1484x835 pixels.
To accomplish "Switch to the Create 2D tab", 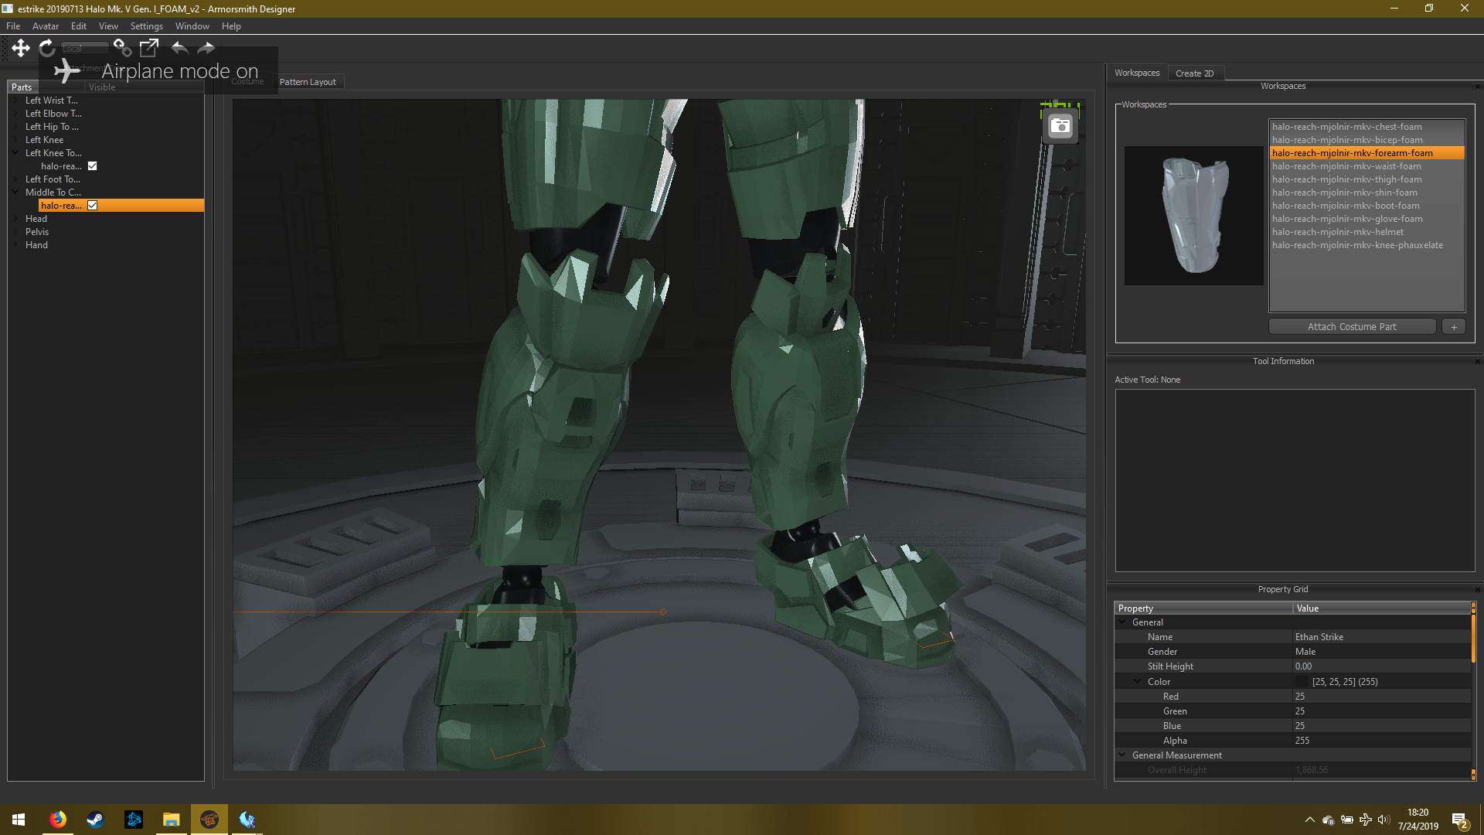I will (1195, 73).
